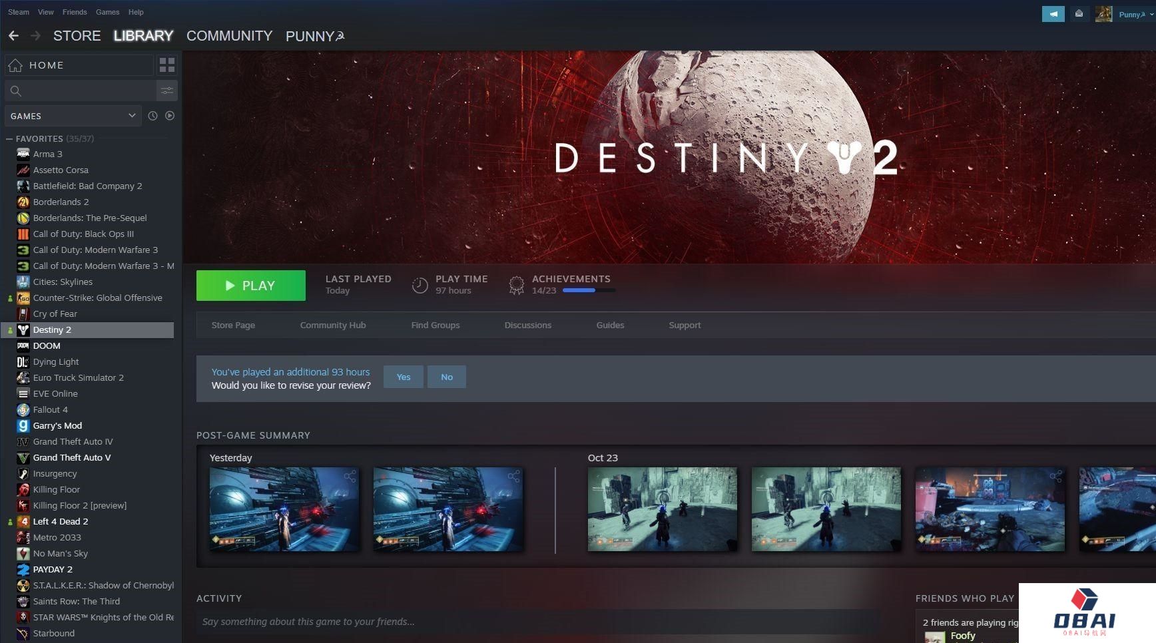Open the GAMES filter dropdown
This screenshot has height=643, width=1156.
pyautogui.click(x=73, y=116)
